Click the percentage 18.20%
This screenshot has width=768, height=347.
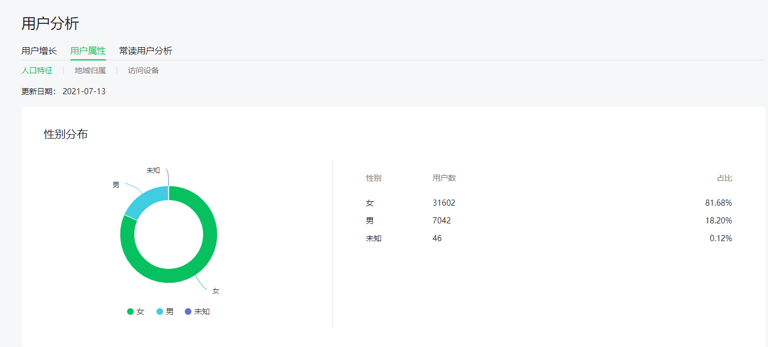tap(719, 221)
